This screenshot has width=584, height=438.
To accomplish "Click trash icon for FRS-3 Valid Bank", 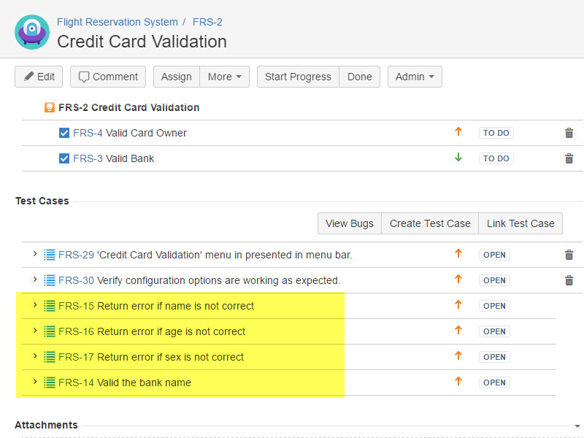I will click(x=569, y=158).
